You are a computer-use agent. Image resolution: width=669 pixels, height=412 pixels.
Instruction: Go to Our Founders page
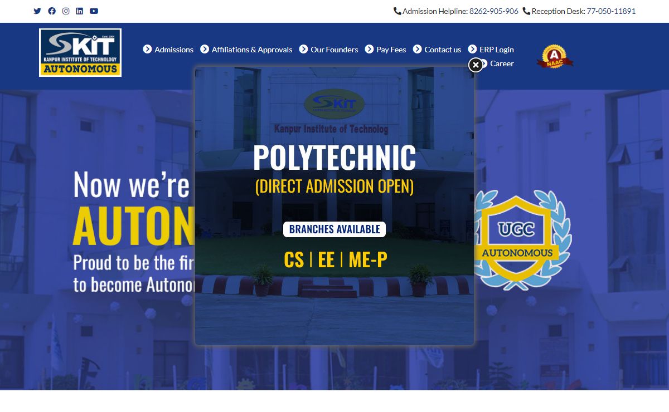click(x=334, y=50)
